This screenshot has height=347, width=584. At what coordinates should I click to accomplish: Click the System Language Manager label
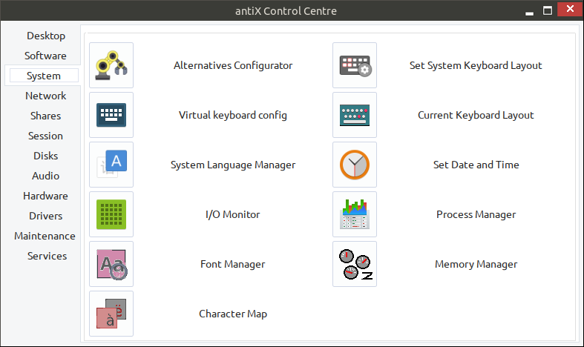233,165
